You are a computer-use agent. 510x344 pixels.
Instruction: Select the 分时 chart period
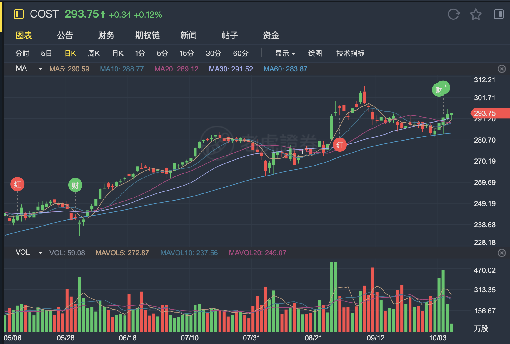point(22,53)
